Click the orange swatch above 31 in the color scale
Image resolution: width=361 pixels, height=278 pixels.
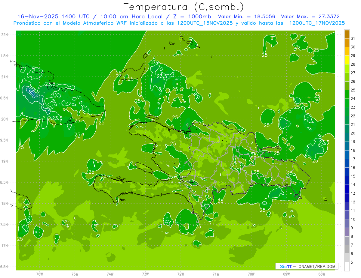347,34
